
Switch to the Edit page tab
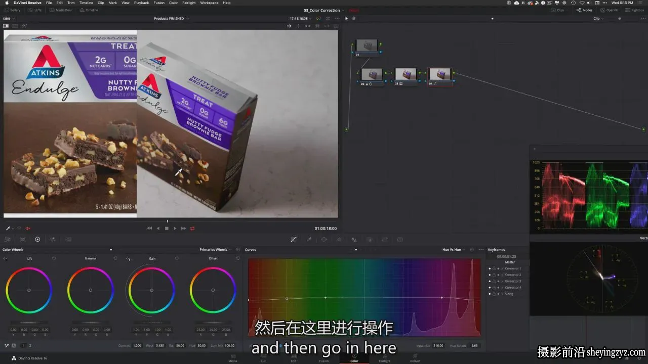pyautogui.click(x=294, y=359)
